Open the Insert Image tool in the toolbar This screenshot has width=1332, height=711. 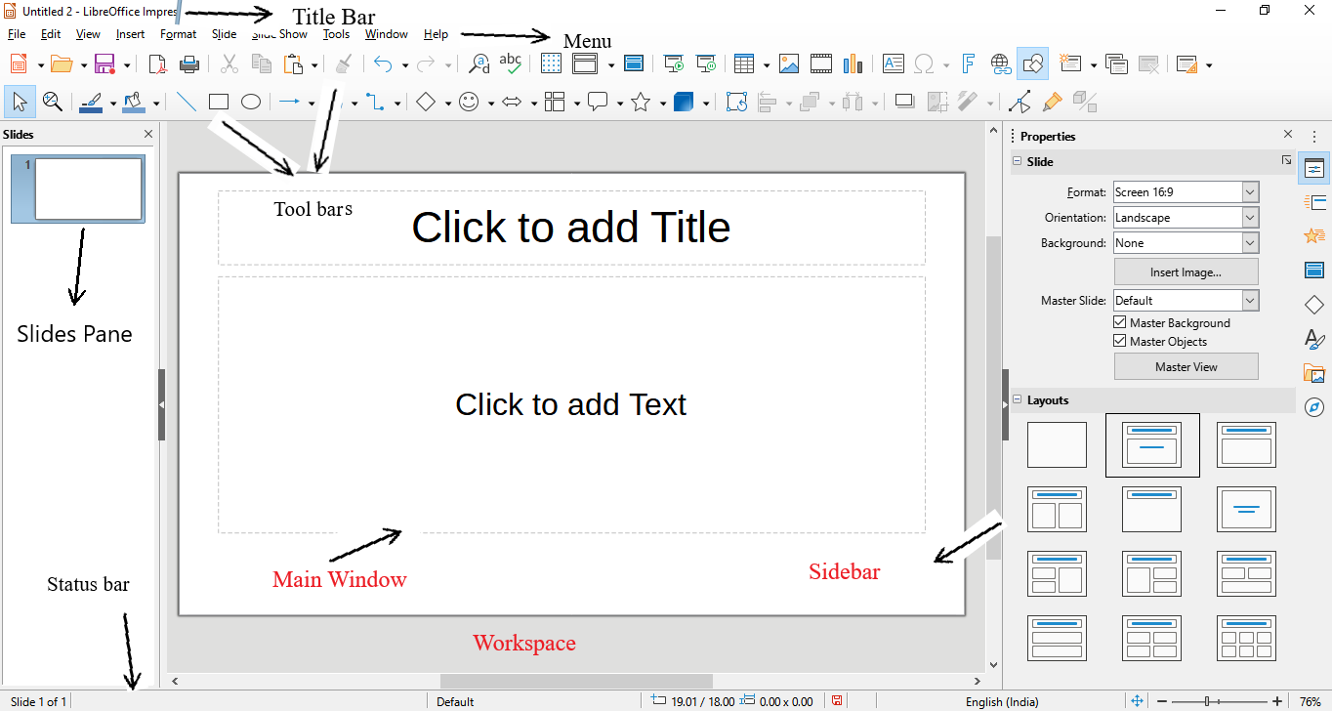click(x=789, y=63)
